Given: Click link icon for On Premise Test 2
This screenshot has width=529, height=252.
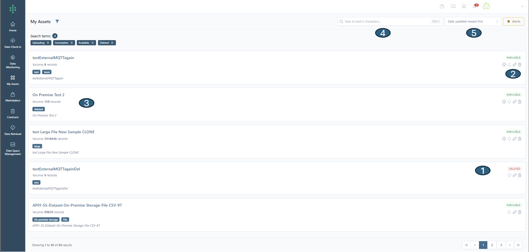Looking at the screenshot, I should point(514,102).
